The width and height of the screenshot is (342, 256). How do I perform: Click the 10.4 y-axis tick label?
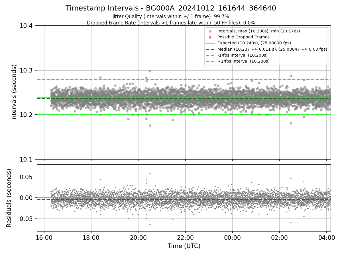point(27,26)
